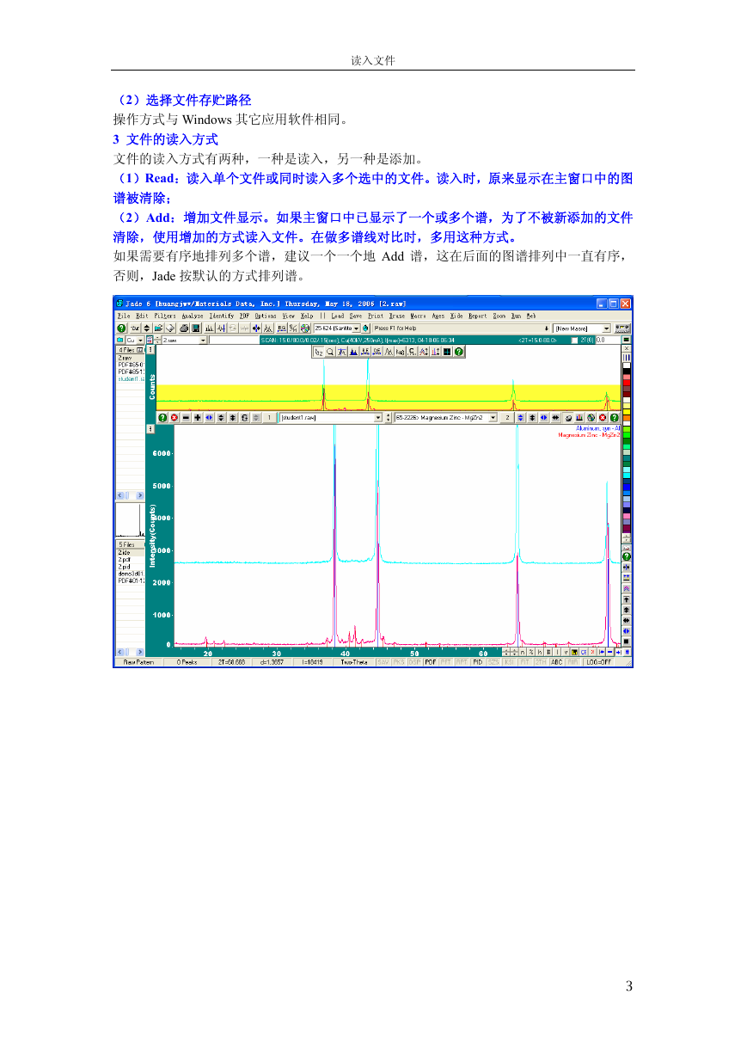Open the Report menu

coord(477,316)
